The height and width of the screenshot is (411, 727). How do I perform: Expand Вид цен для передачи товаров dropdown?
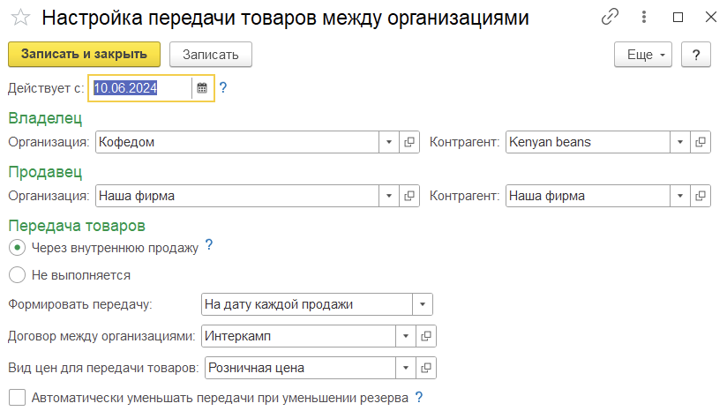pyautogui.click(x=406, y=368)
